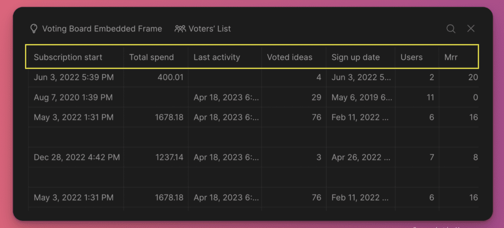Click the Users column header
Image resolution: width=504 pixels, height=228 pixels.
[x=417, y=57]
